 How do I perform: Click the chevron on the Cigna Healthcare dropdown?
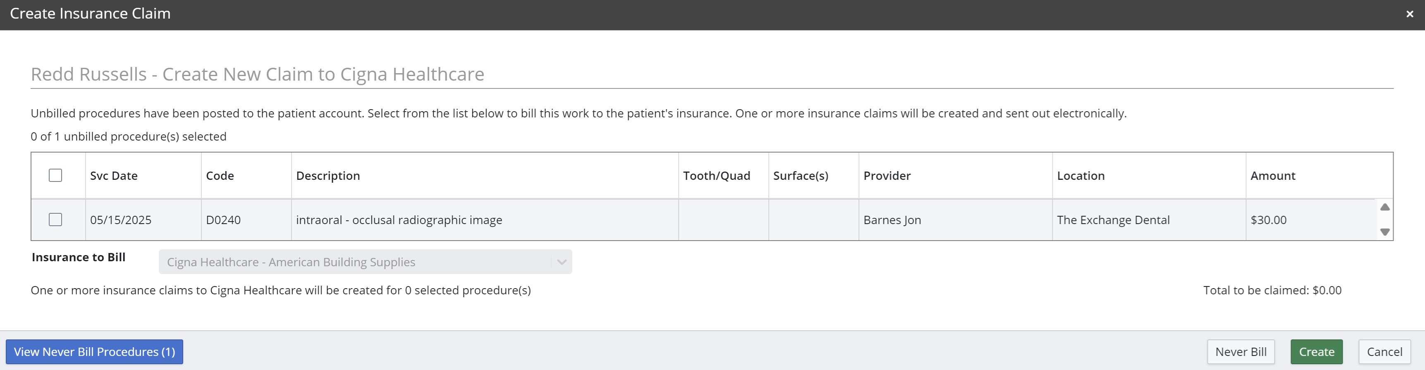pyautogui.click(x=562, y=262)
